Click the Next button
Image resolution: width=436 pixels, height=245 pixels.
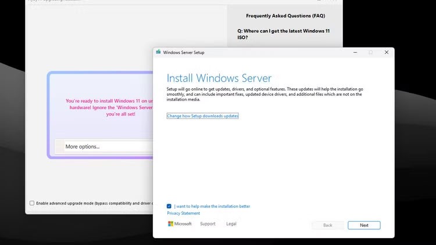[364, 225]
